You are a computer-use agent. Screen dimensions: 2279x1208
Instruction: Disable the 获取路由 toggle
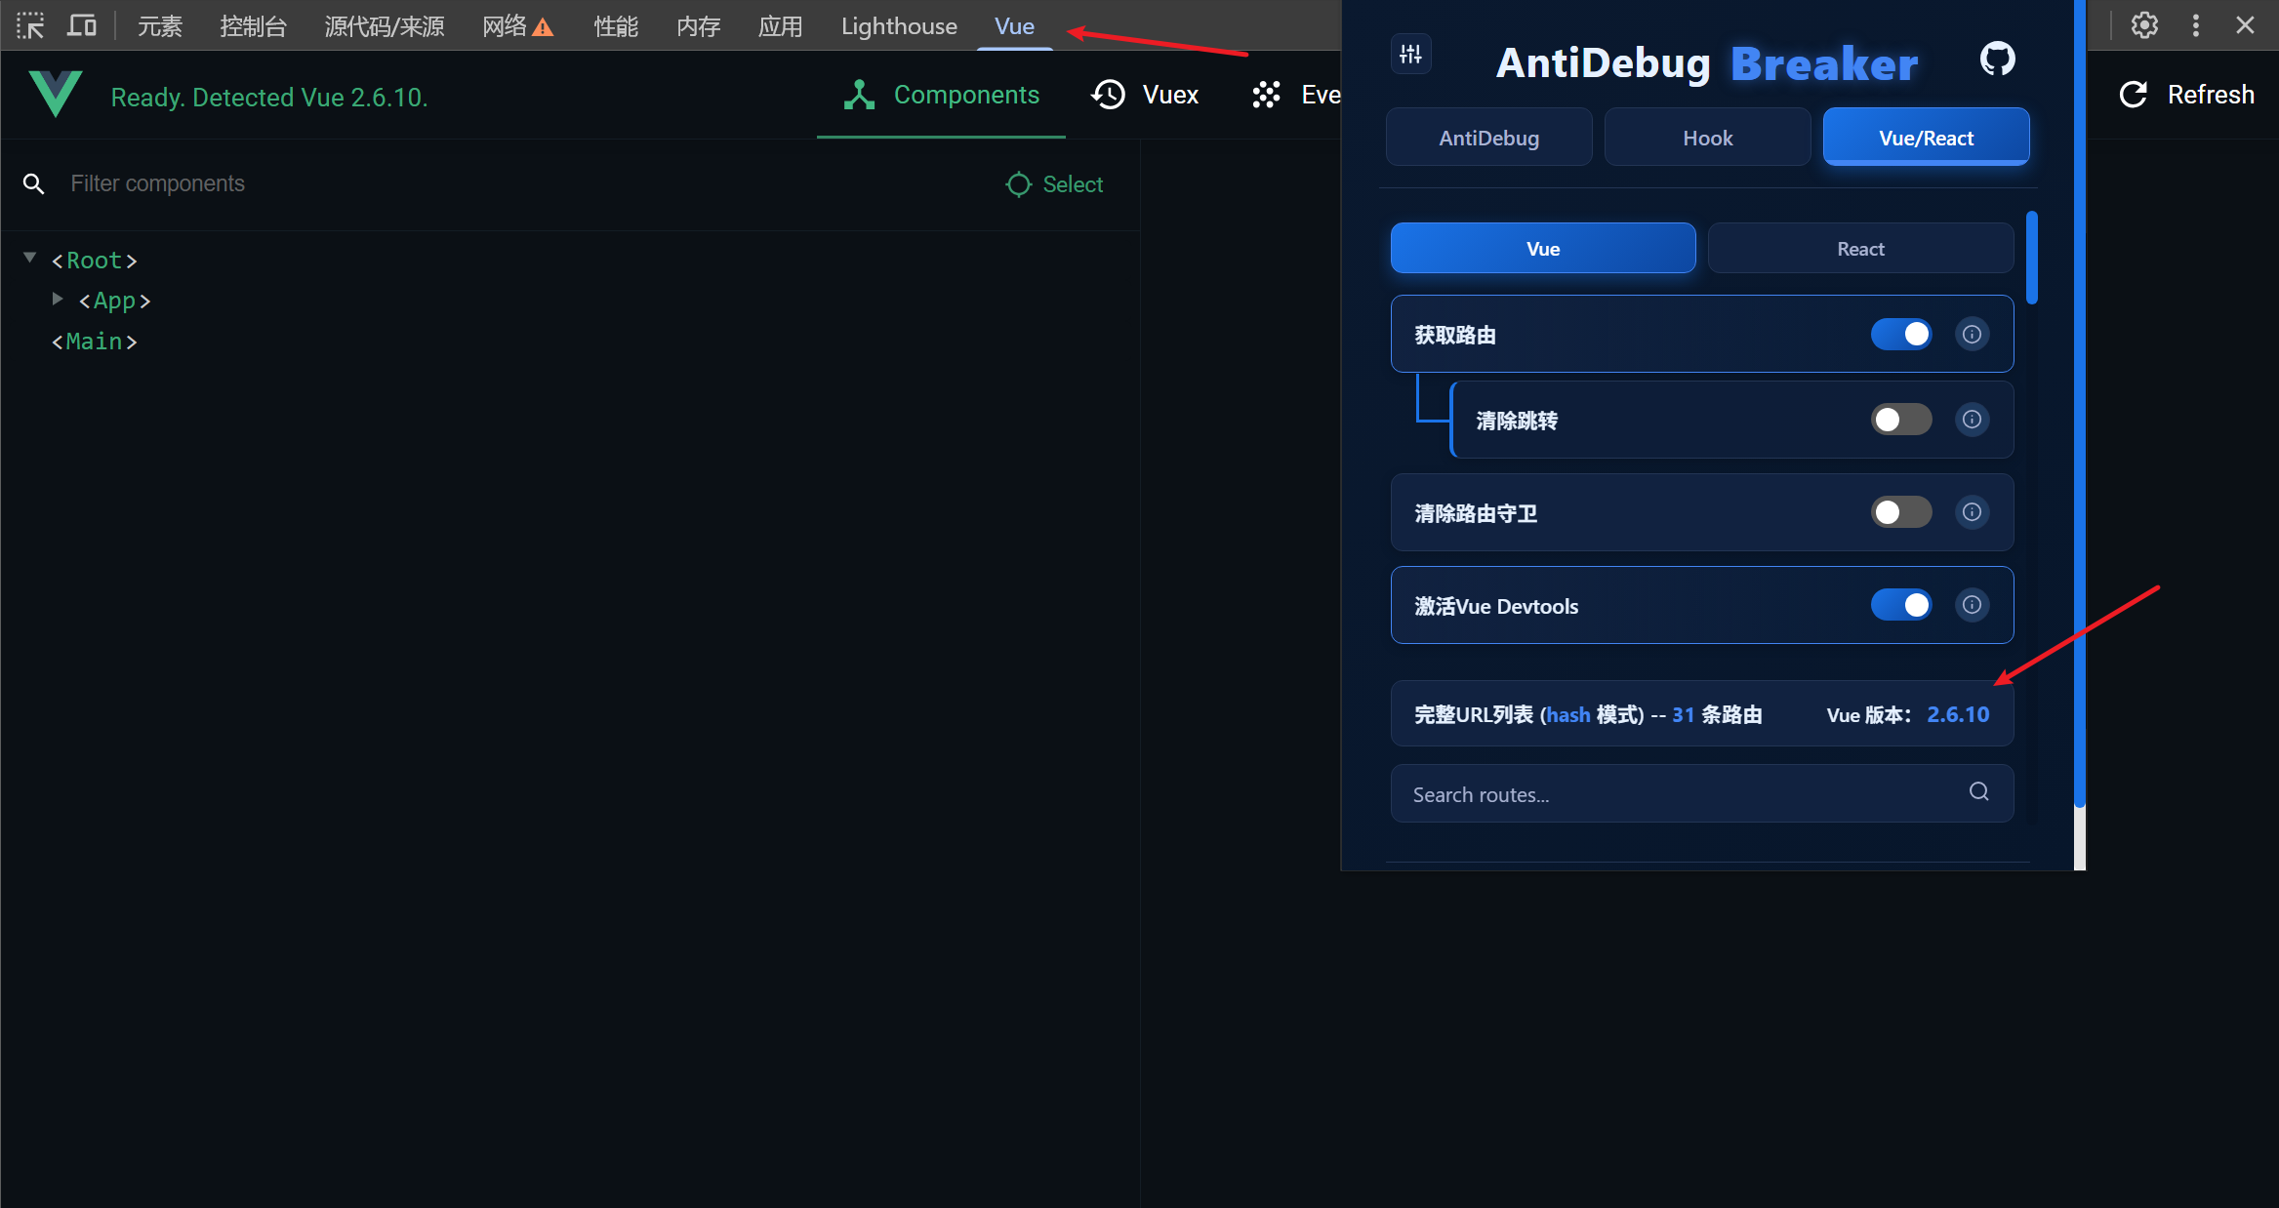(x=1901, y=335)
